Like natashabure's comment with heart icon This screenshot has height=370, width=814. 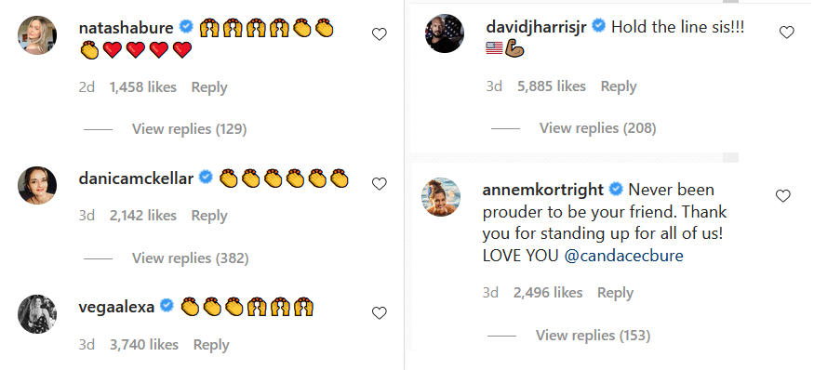[x=380, y=34]
